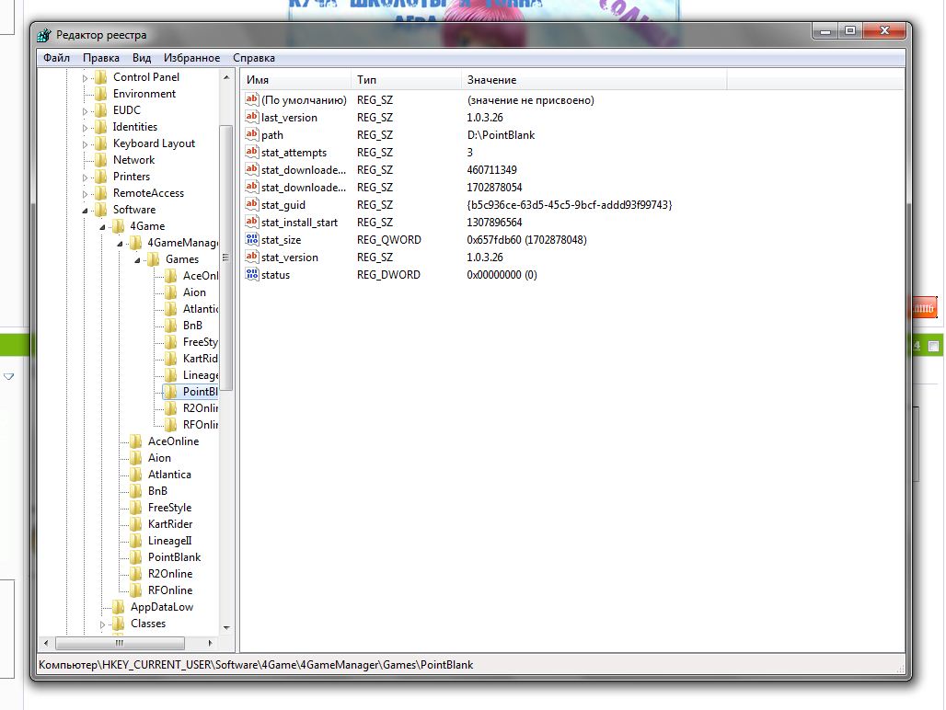The image size is (946, 710).
Task: Click the string icon next to last_version
Action: click(252, 118)
